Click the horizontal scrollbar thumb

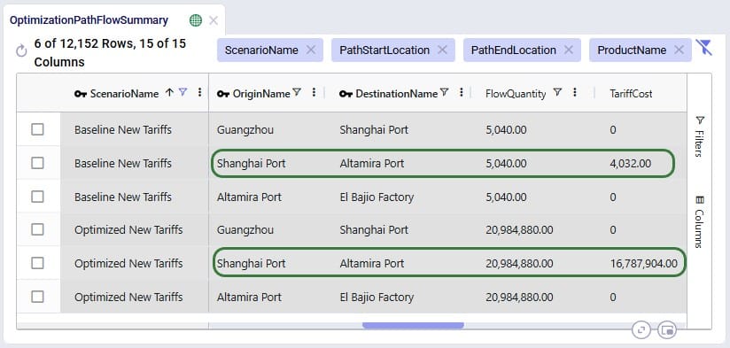pyautogui.click(x=413, y=325)
